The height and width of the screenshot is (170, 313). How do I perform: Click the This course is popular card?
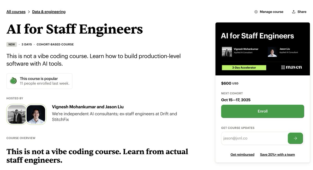[39, 81]
